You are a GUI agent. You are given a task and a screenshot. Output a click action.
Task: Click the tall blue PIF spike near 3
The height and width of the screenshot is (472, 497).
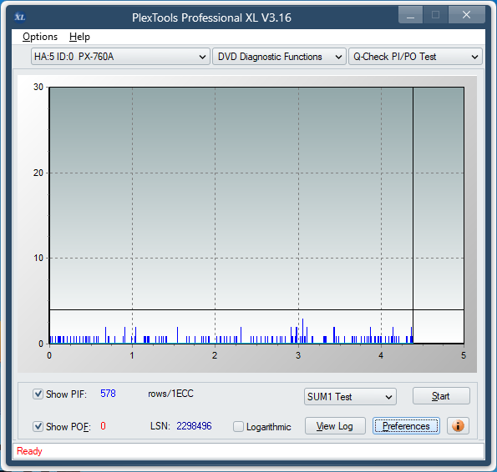pos(302,330)
